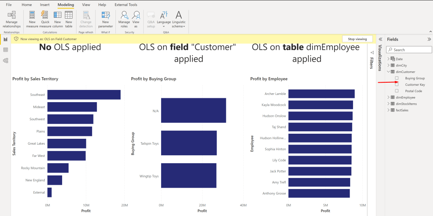Click the Manage relationships icon

coord(11,19)
